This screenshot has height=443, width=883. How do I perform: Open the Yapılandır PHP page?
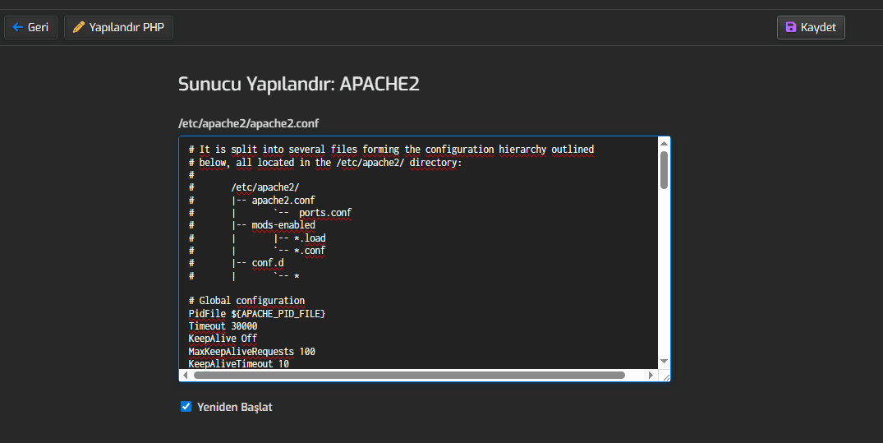click(x=118, y=27)
